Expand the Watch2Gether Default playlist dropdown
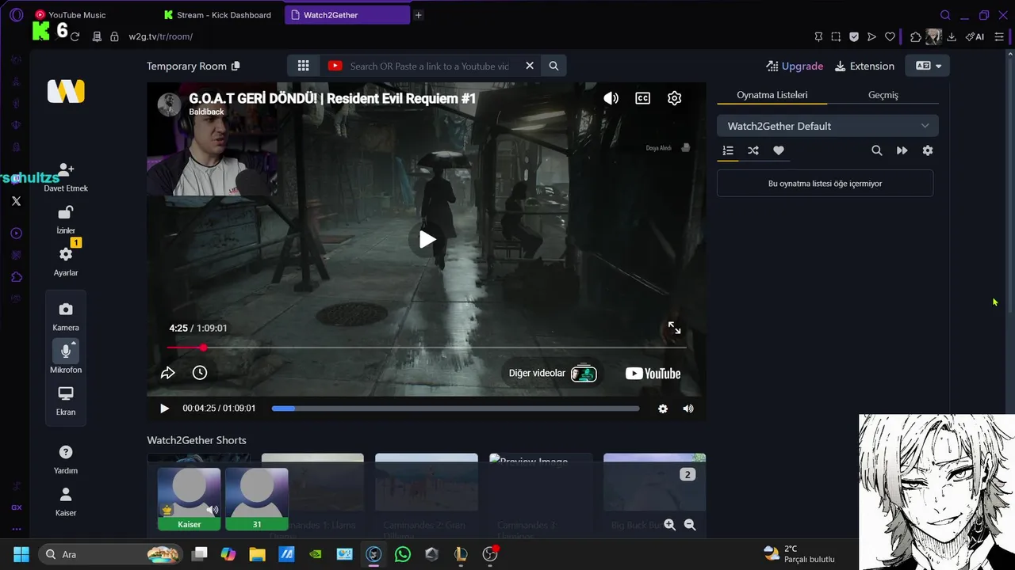This screenshot has height=570, width=1015. tap(827, 126)
